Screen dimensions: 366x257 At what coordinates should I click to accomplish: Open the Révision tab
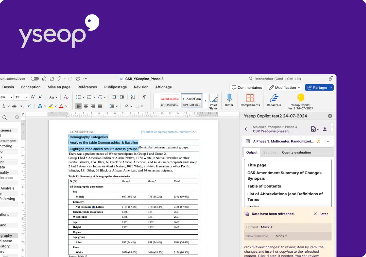pos(141,87)
